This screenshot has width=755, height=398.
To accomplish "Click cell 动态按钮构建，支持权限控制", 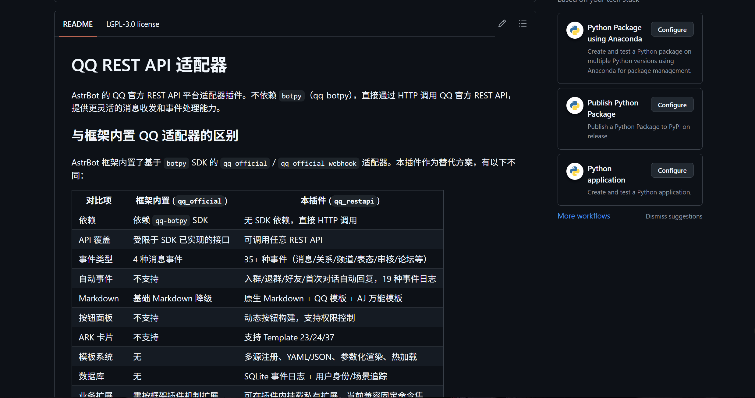I will [x=340, y=318].
